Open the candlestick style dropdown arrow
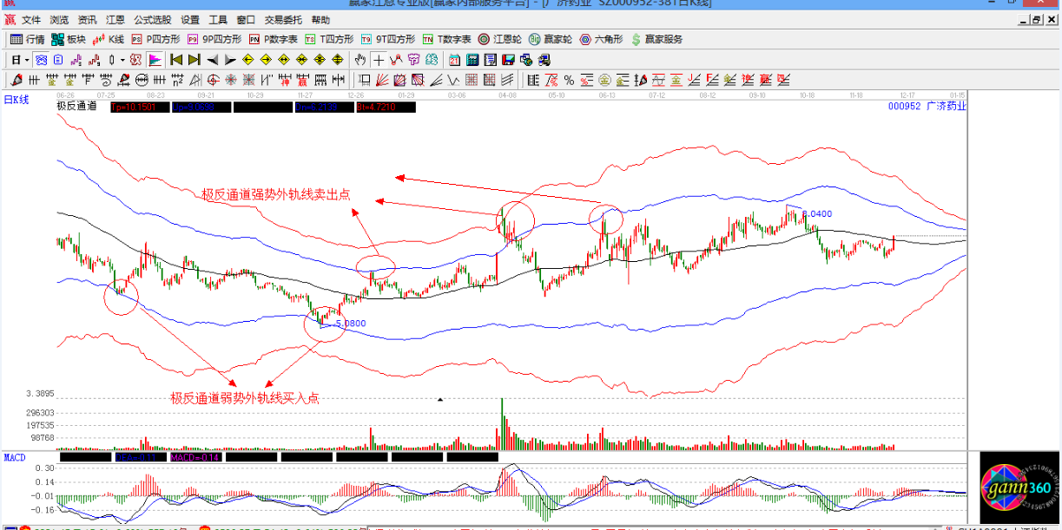This screenshot has height=530, width=1062. click(x=122, y=60)
